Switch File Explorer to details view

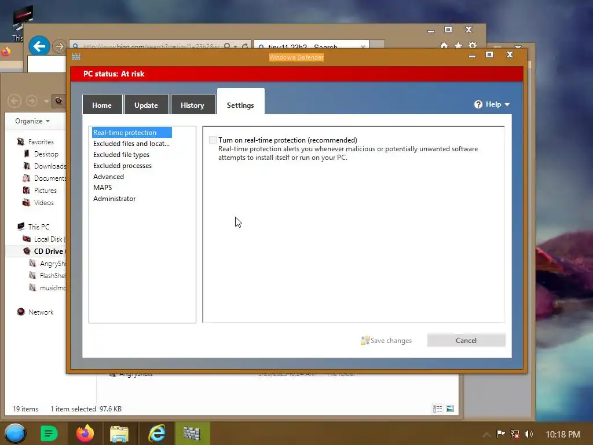(x=438, y=408)
